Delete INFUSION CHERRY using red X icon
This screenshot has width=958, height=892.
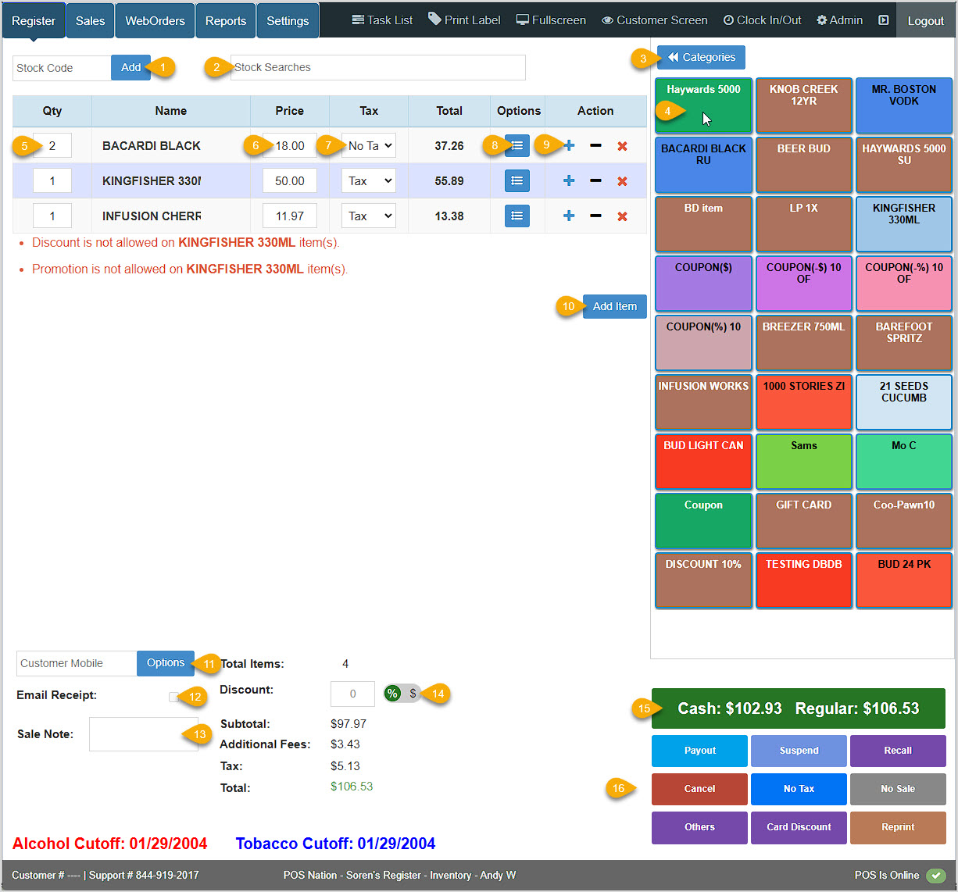pos(623,216)
